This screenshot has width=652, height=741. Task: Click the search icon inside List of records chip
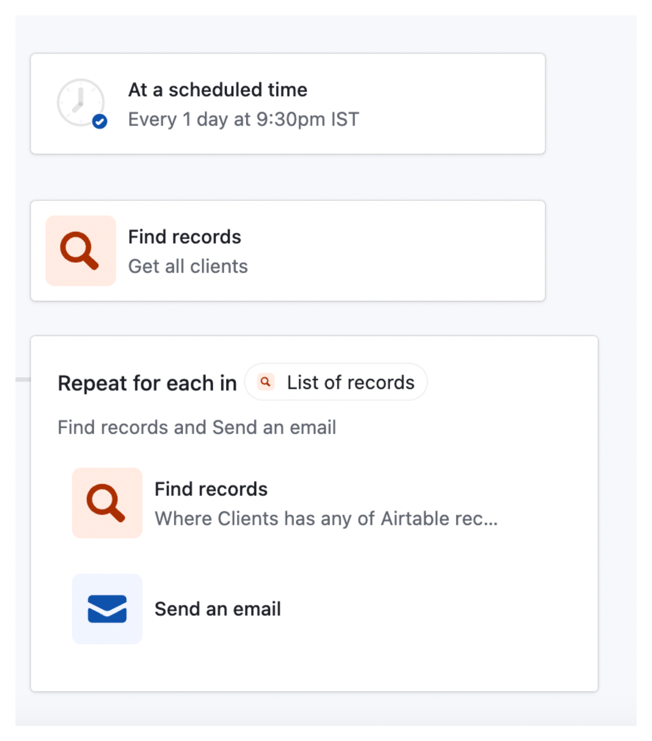click(x=265, y=382)
